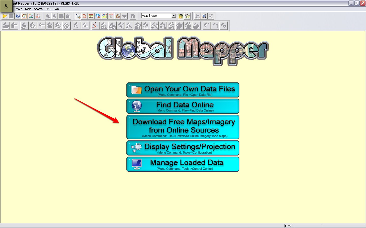
Task: Click the Global Mapper logo image
Action: (182, 51)
